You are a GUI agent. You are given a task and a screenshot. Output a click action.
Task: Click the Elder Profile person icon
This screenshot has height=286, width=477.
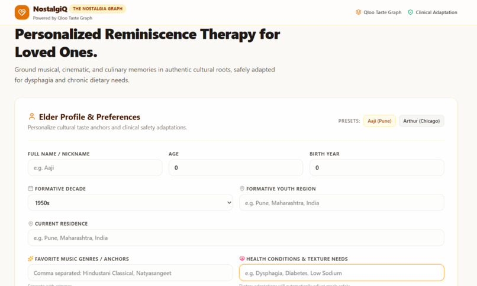31,116
